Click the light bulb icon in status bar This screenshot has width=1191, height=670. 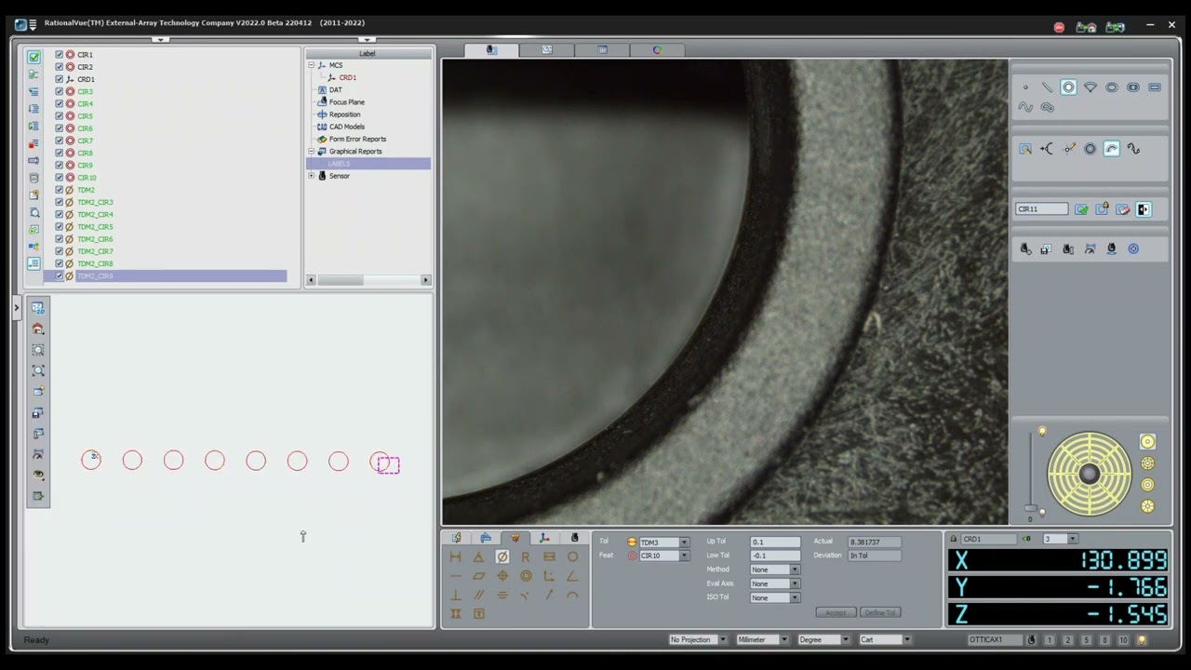(1142, 640)
